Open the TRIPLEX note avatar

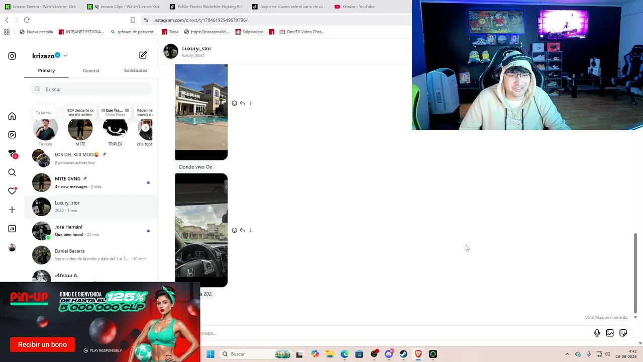coord(115,128)
